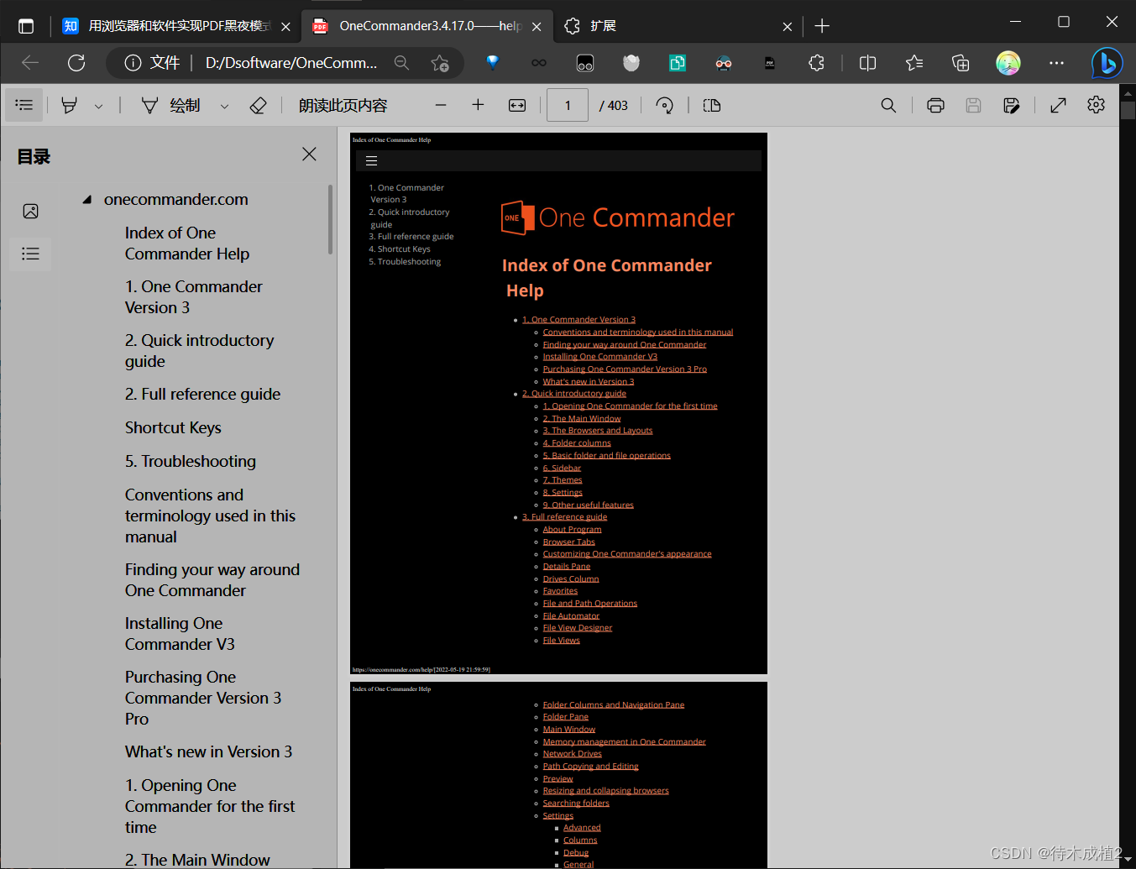This screenshot has width=1136, height=869.
Task: Refresh the current page
Action: 76,63
